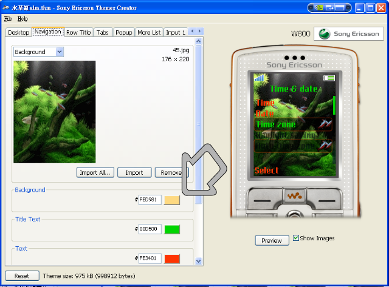Click battery indicator on phone screen
Screen dimensions: 389x287
click(x=329, y=78)
